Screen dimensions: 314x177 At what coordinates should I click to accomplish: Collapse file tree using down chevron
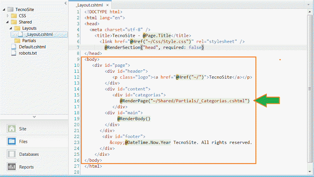click(x=34, y=117)
